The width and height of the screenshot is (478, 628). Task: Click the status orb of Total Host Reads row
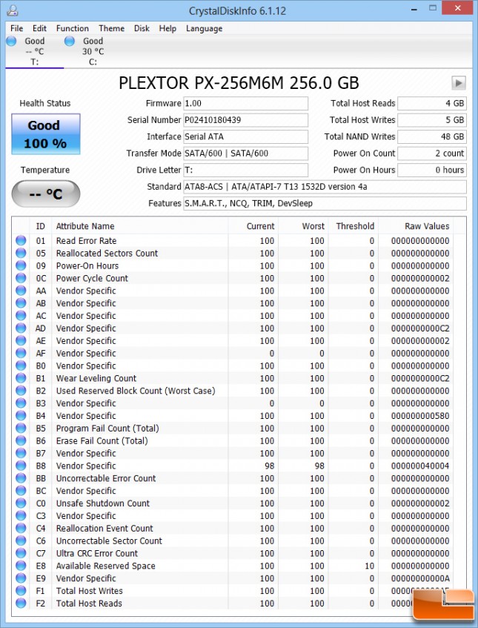[21, 604]
